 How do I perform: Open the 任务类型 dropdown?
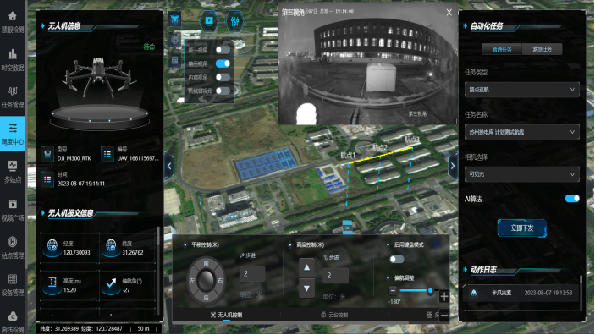tap(521, 90)
